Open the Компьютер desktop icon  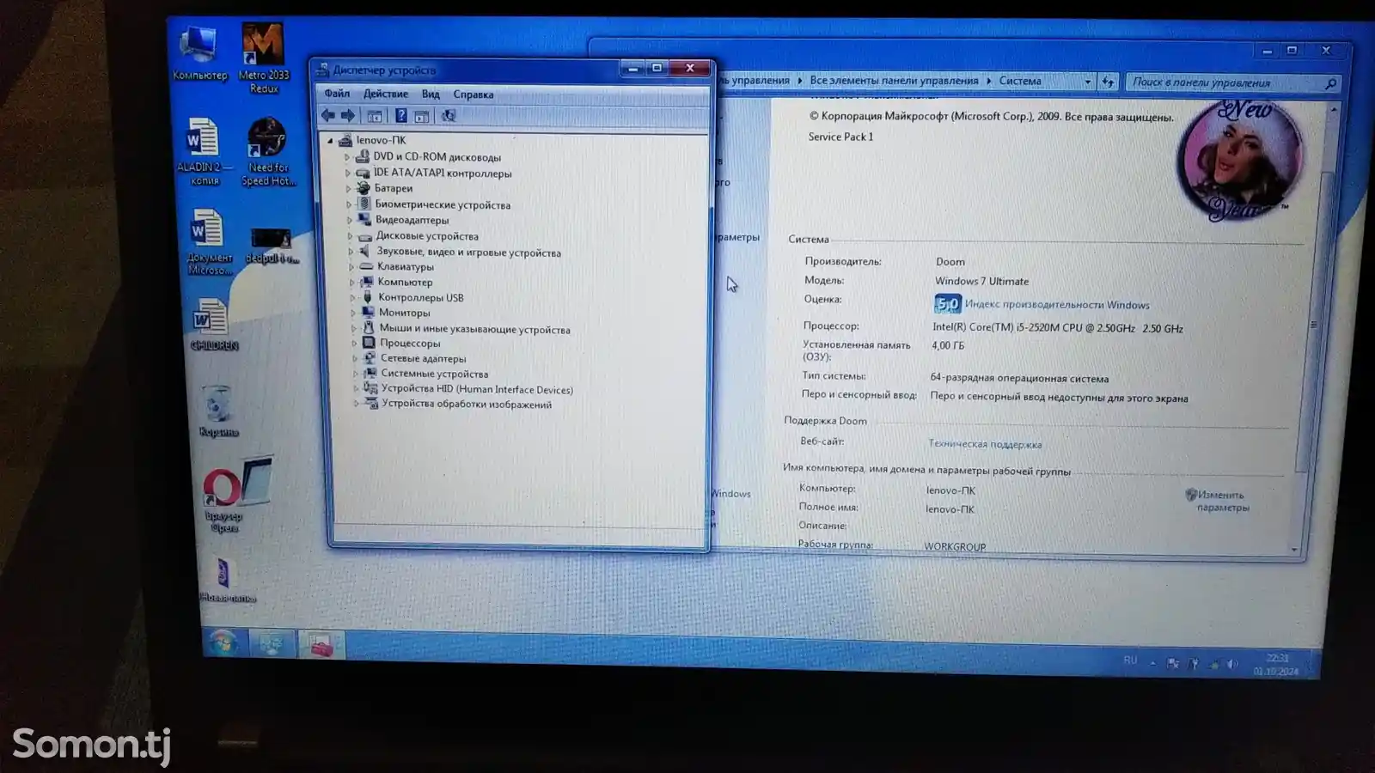click(199, 53)
